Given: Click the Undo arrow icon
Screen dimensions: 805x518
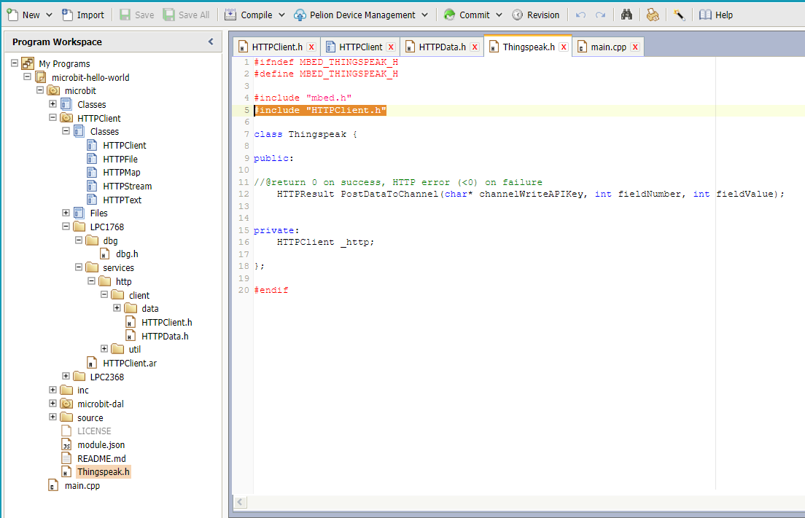Looking at the screenshot, I should click(x=580, y=15).
